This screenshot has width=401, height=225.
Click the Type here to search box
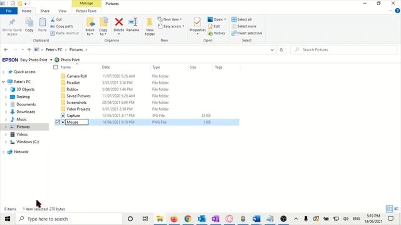pyautogui.click(x=69, y=219)
